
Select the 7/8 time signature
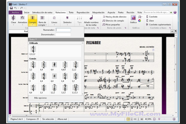point(55,89)
